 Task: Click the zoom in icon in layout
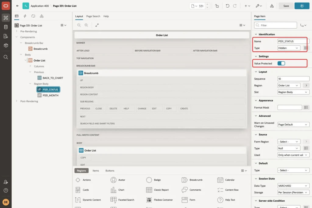pyautogui.click(x=86, y=25)
